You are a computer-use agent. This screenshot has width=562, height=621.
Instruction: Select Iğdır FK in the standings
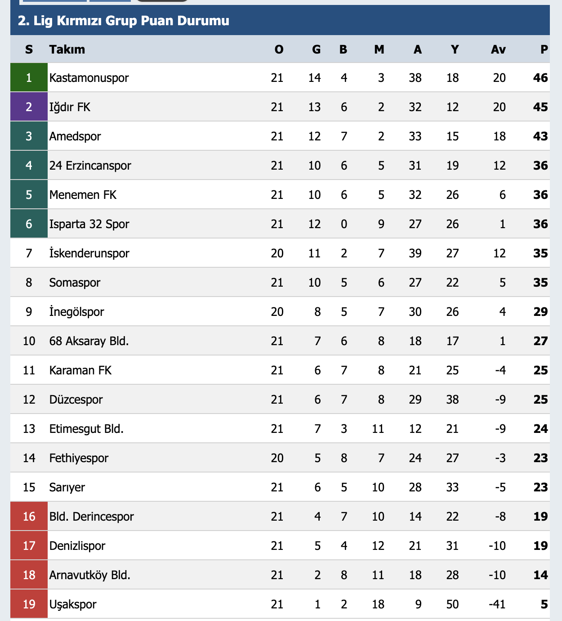coord(70,107)
